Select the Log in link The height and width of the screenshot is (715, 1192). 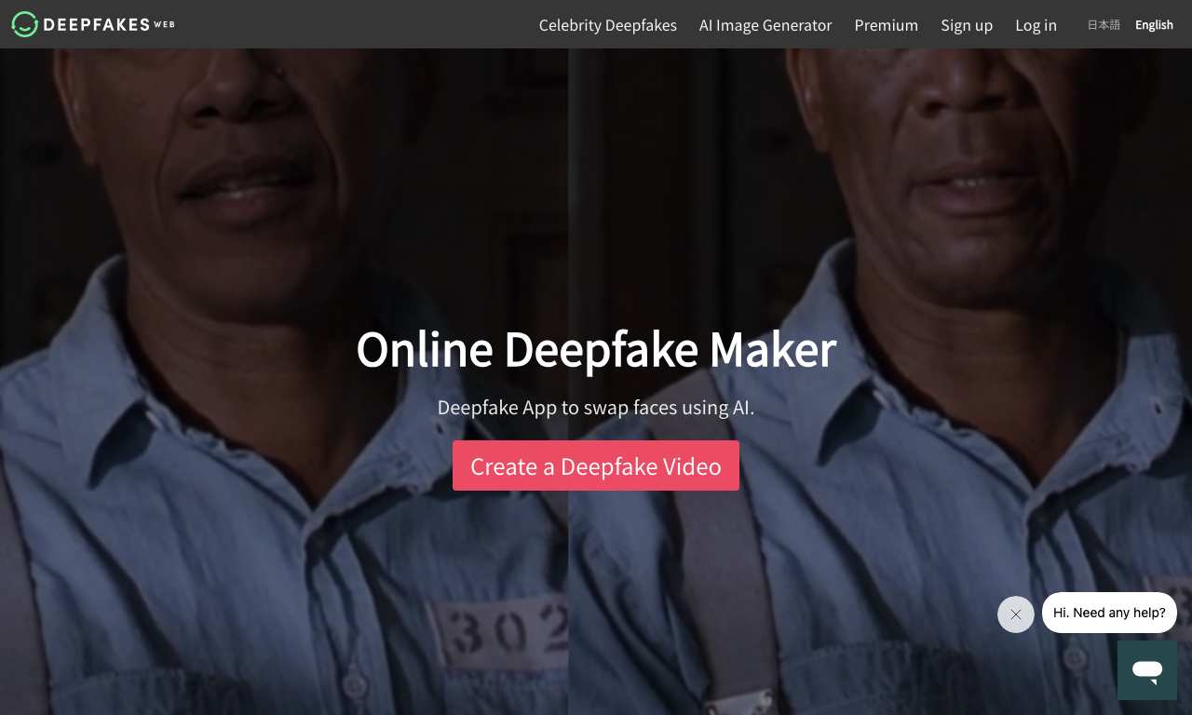coord(1036,25)
